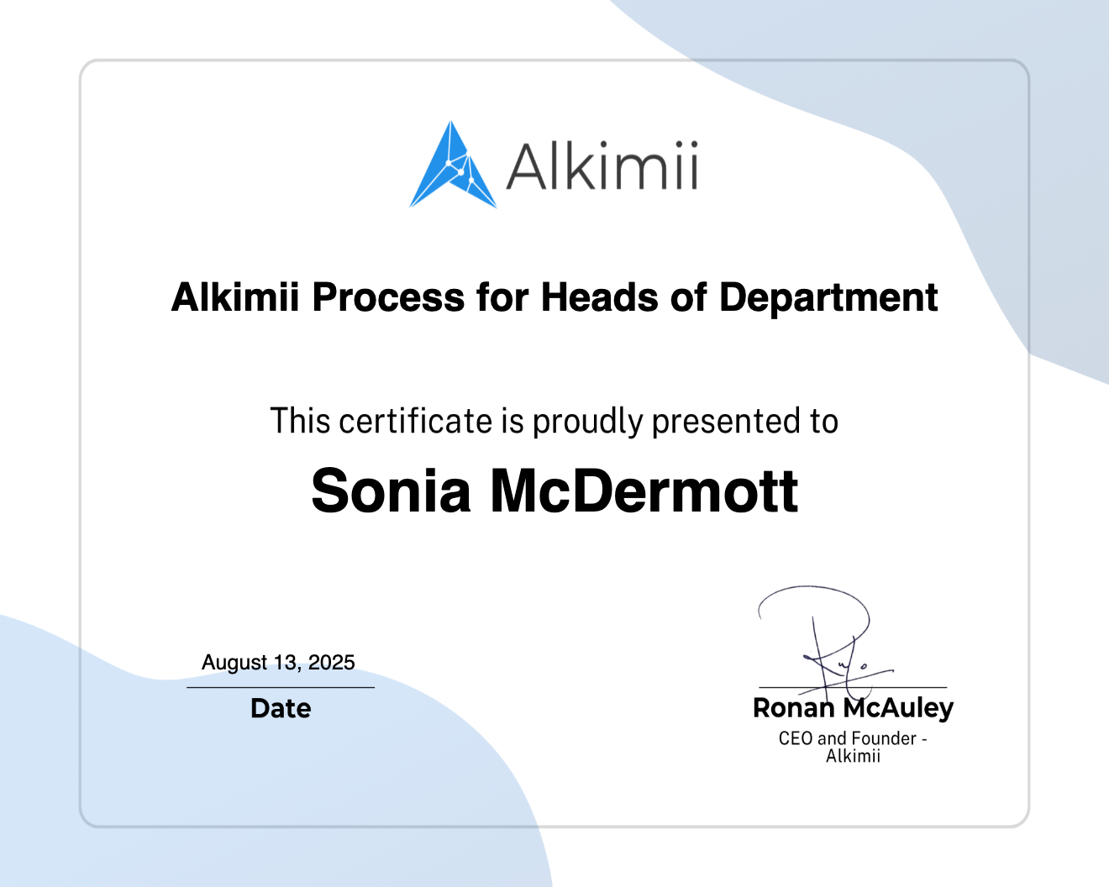Click the recipient name "Sonia McDermott"
The height and width of the screenshot is (887, 1109).
(x=554, y=491)
